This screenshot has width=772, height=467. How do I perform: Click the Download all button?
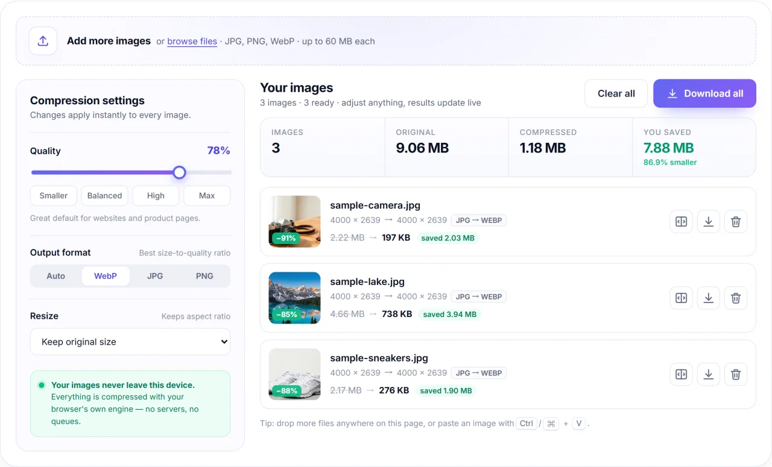click(704, 93)
